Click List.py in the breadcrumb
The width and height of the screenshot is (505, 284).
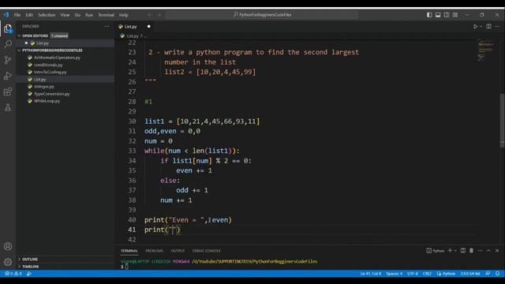click(x=133, y=36)
